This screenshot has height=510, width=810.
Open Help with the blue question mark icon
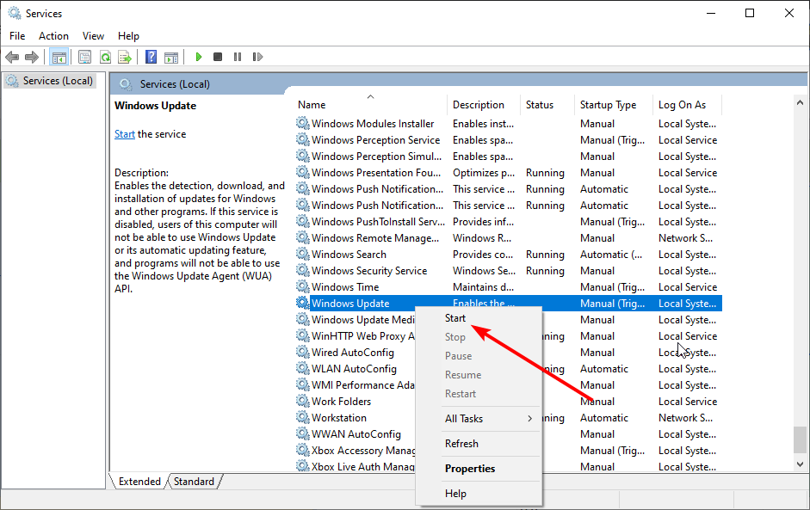point(151,57)
